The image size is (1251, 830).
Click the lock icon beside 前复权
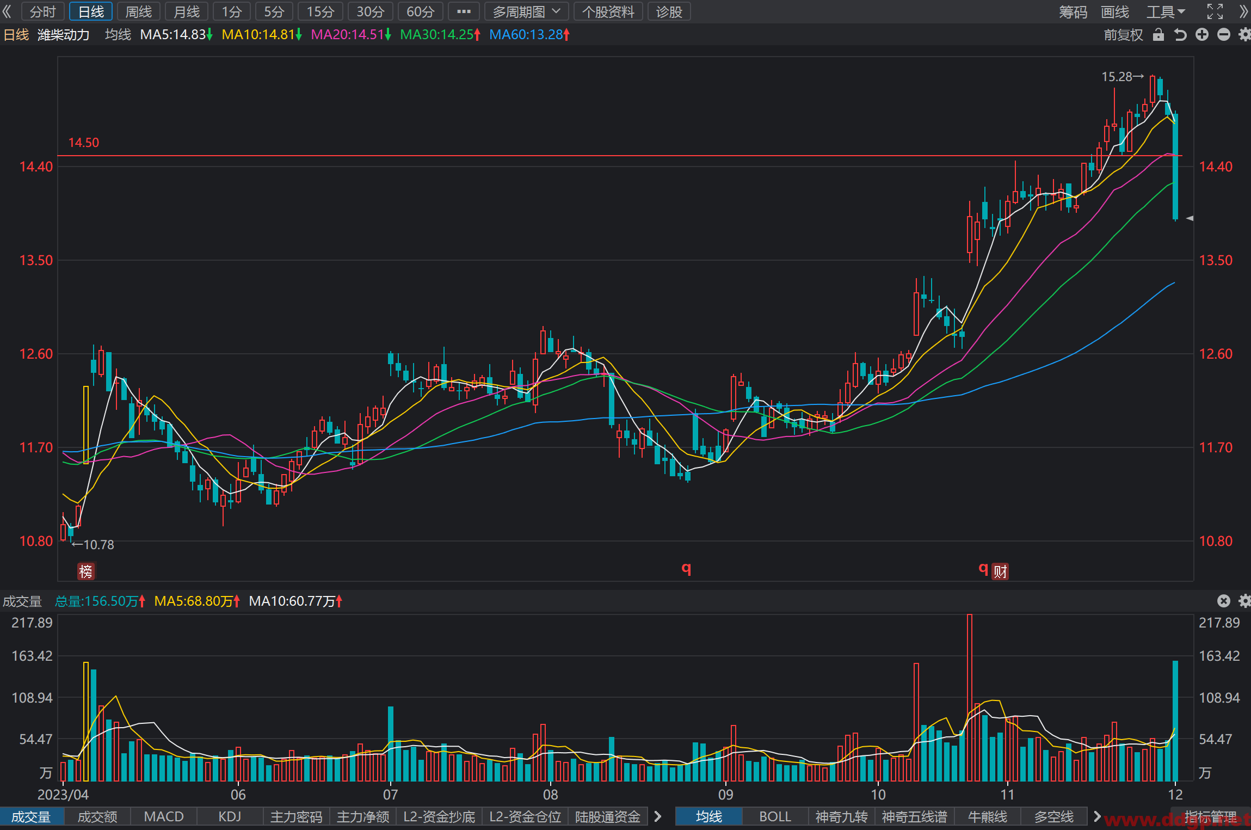(1158, 35)
